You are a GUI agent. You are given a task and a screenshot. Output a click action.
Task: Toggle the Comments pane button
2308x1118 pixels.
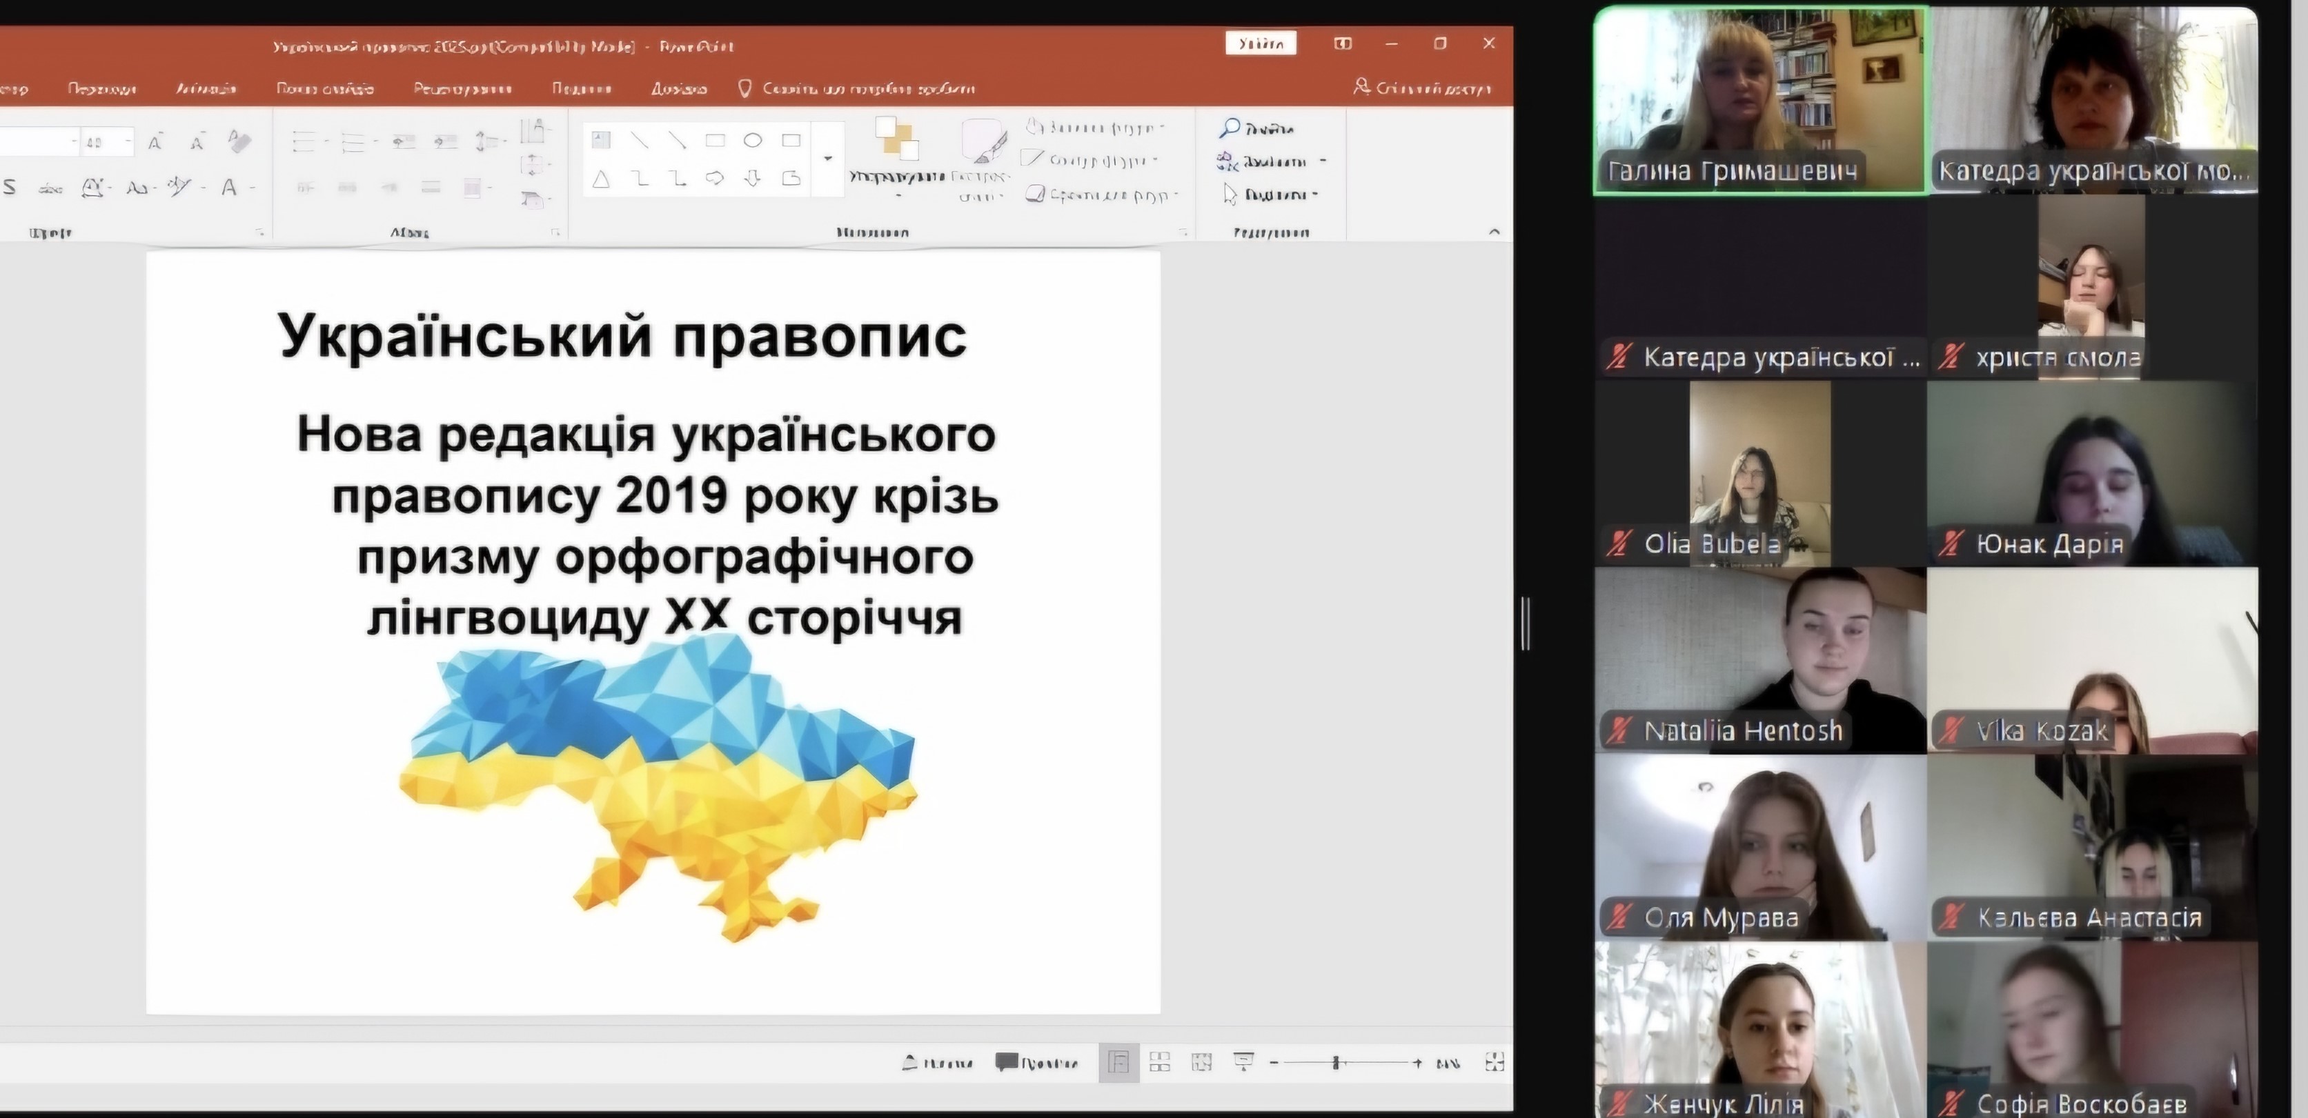click(1036, 1064)
